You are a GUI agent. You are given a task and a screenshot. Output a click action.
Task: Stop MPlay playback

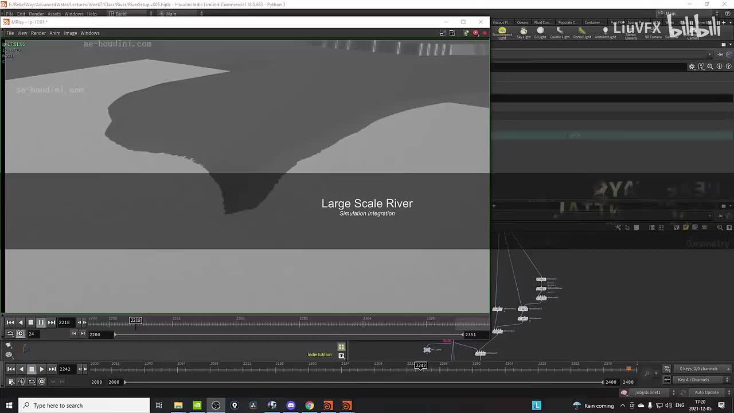click(31, 322)
